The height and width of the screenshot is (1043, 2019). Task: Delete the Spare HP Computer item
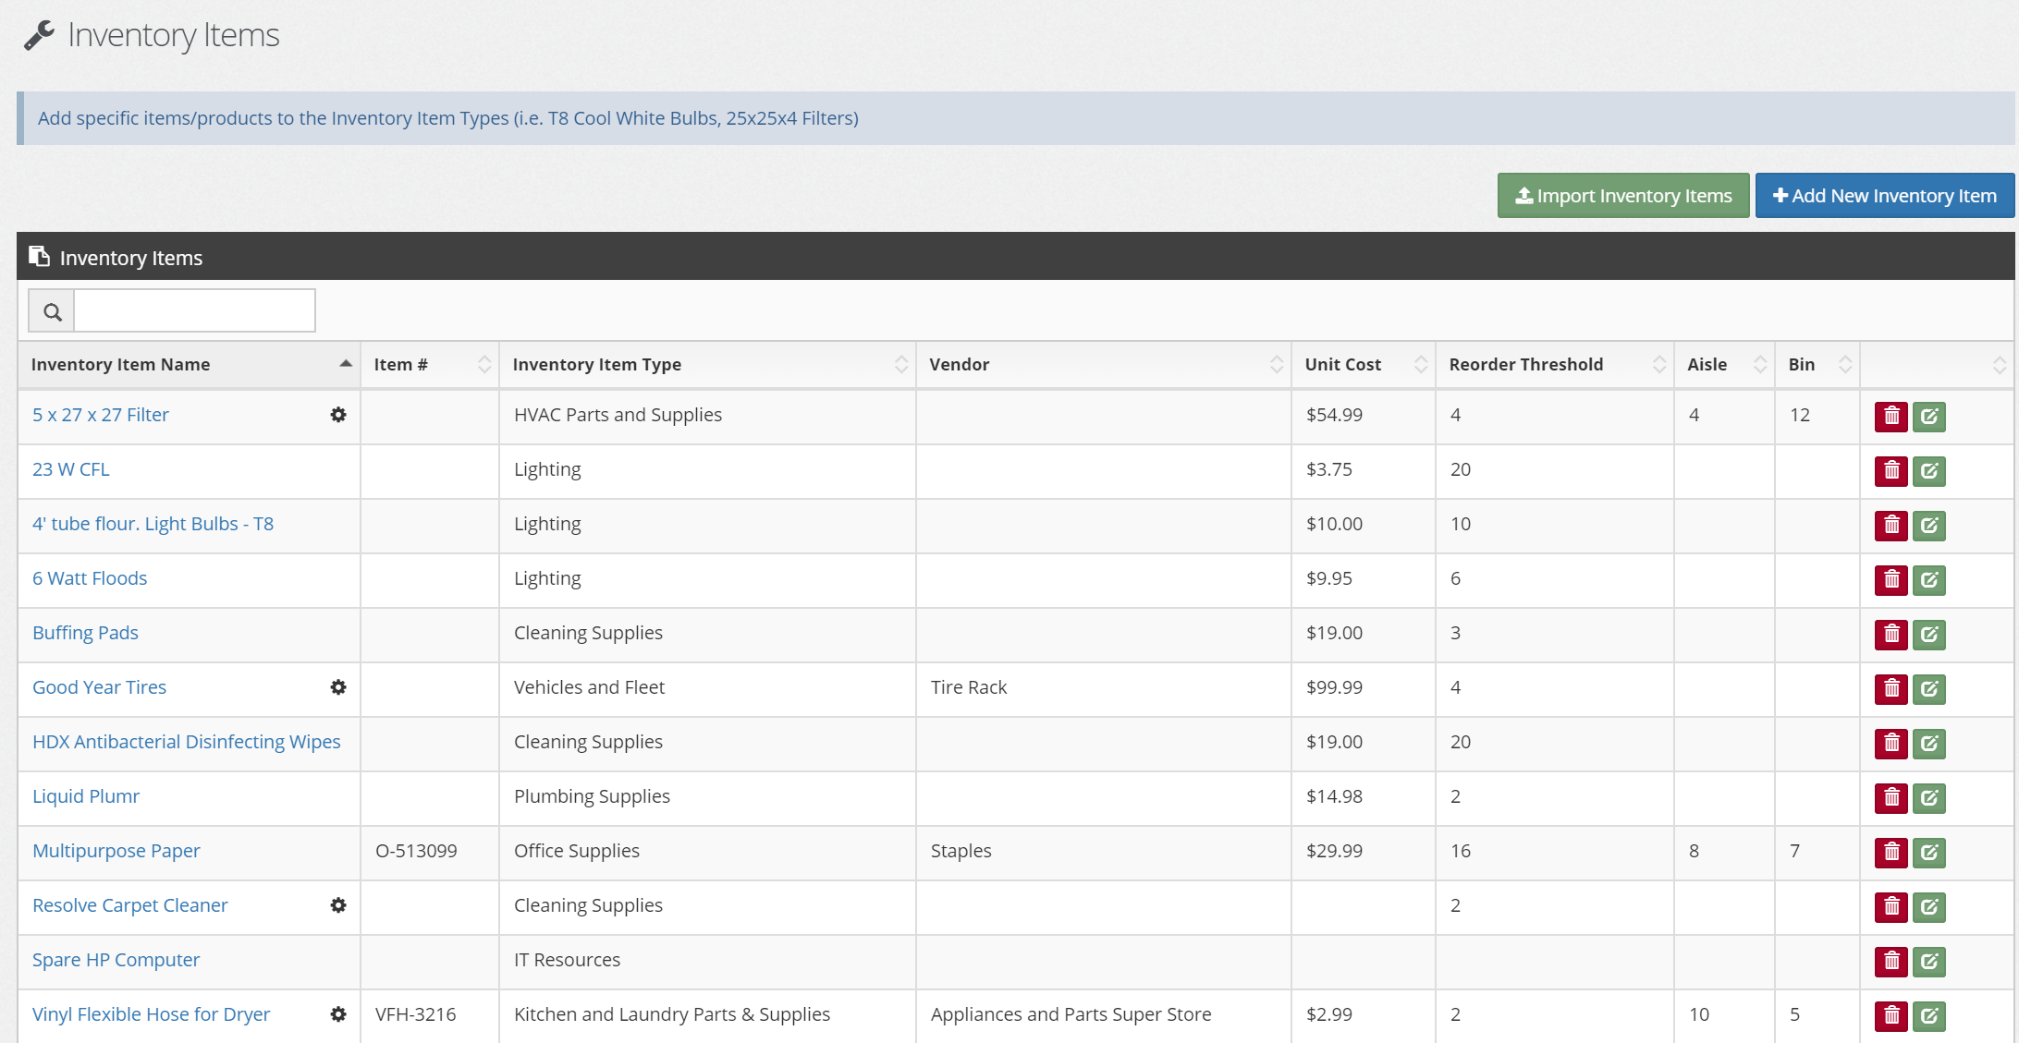point(1891,962)
